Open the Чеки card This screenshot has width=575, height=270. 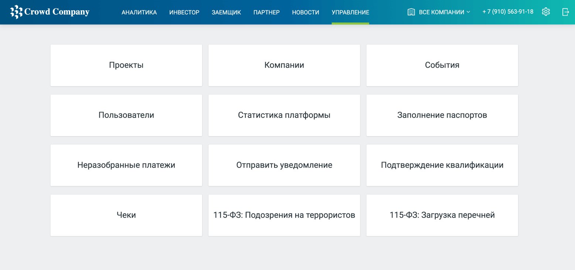click(x=126, y=215)
